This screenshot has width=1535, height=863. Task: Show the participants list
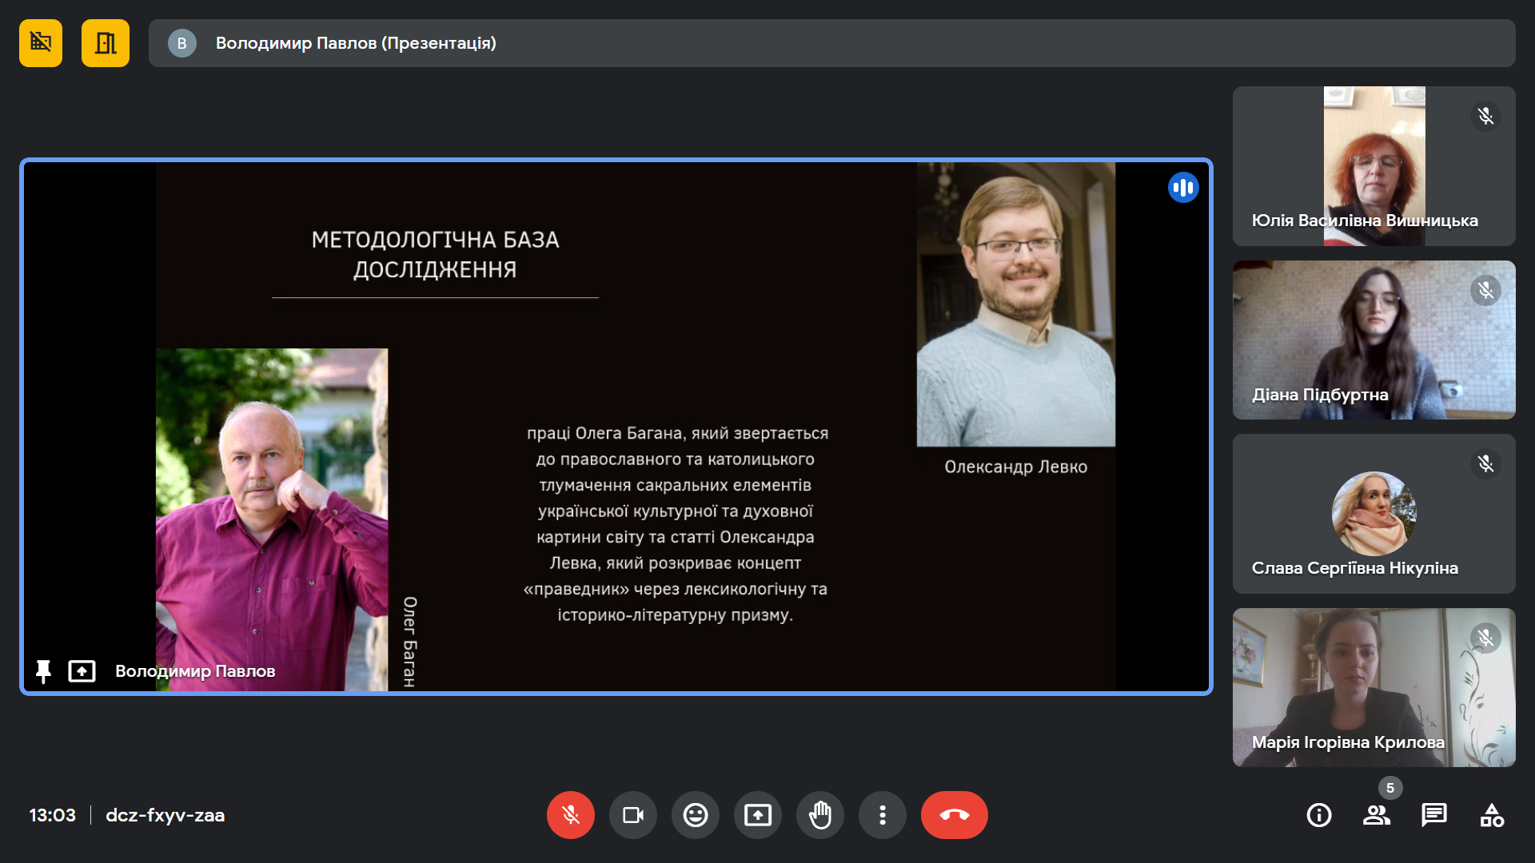tap(1376, 815)
